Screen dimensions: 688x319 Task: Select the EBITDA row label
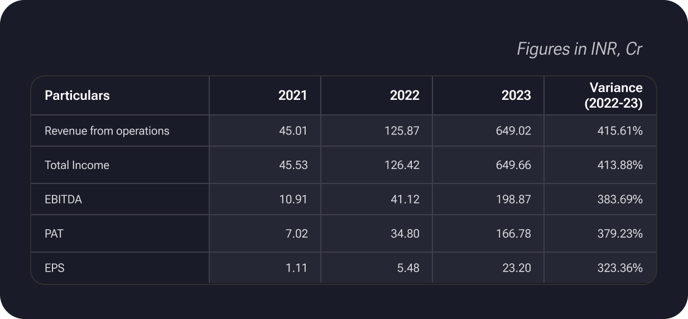(x=63, y=200)
